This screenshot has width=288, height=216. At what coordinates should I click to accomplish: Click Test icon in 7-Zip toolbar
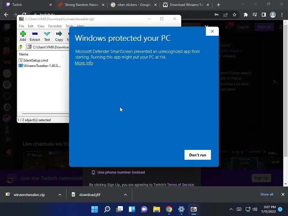click(x=47, y=36)
